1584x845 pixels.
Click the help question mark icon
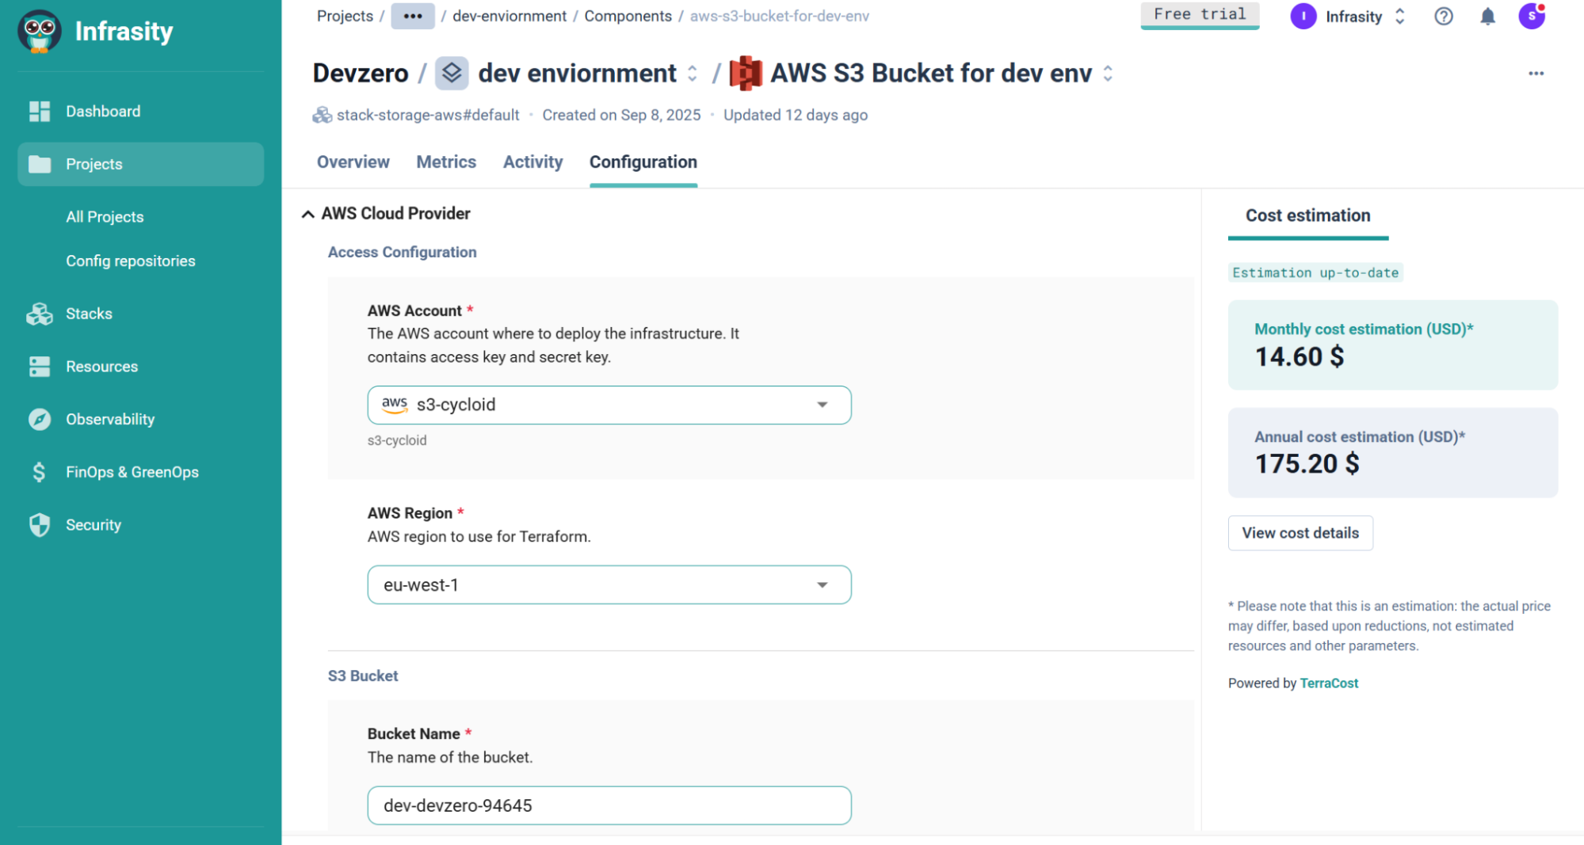tap(1443, 17)
